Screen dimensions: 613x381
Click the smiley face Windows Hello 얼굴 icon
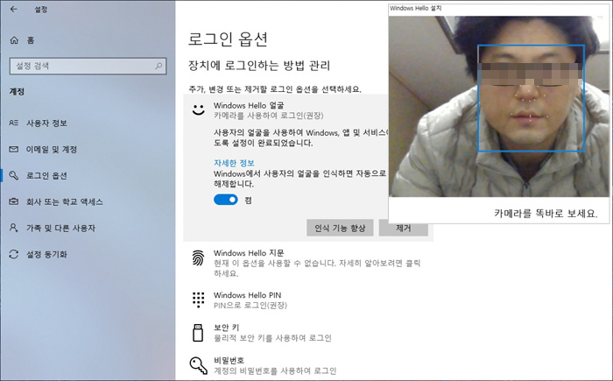point(199,109)
